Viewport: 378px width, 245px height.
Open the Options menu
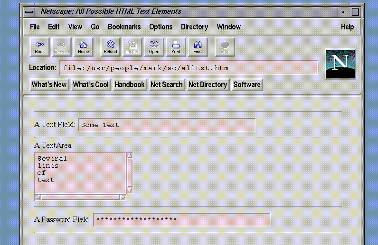pyautogui.click(x=161, y=27)
